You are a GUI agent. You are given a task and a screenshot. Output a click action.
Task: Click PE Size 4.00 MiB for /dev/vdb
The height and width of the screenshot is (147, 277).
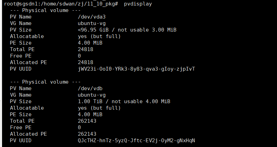[x=90, y=114]
